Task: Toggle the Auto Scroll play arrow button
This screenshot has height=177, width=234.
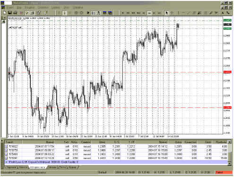Action: pos(88,13)
